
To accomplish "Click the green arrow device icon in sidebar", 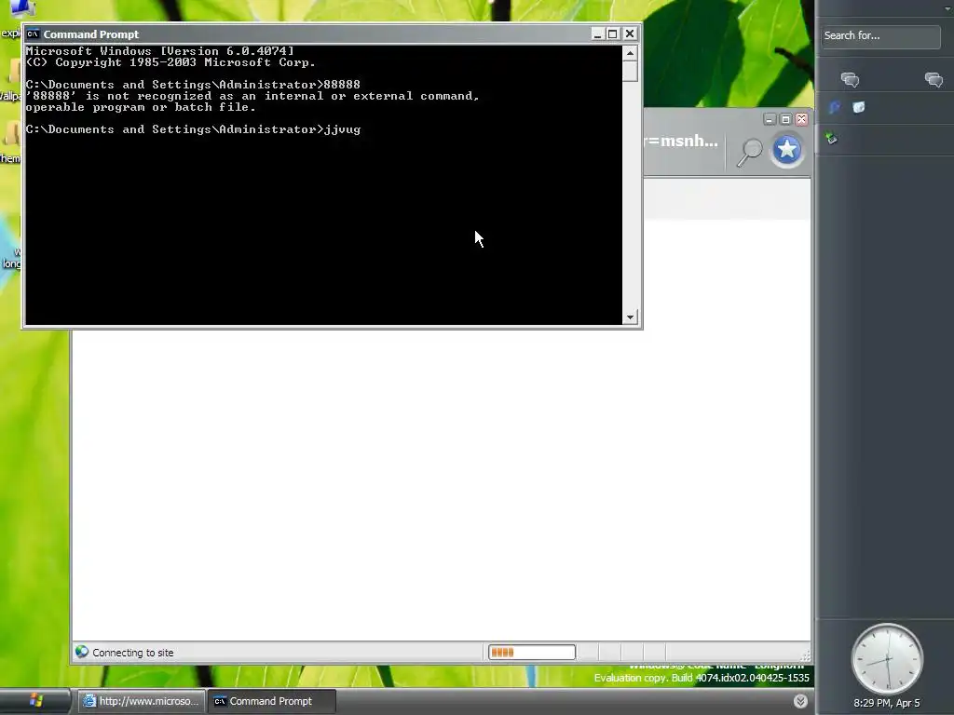I will 832,139.
